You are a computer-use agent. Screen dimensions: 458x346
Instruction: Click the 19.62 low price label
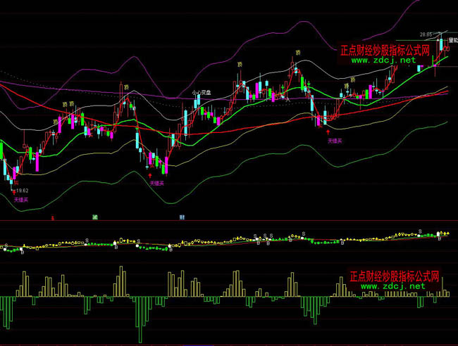(x=21, y=191)
